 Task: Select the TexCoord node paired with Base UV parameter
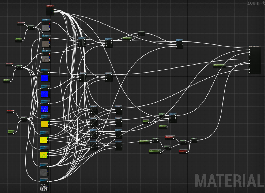click(x=21, y=24)
